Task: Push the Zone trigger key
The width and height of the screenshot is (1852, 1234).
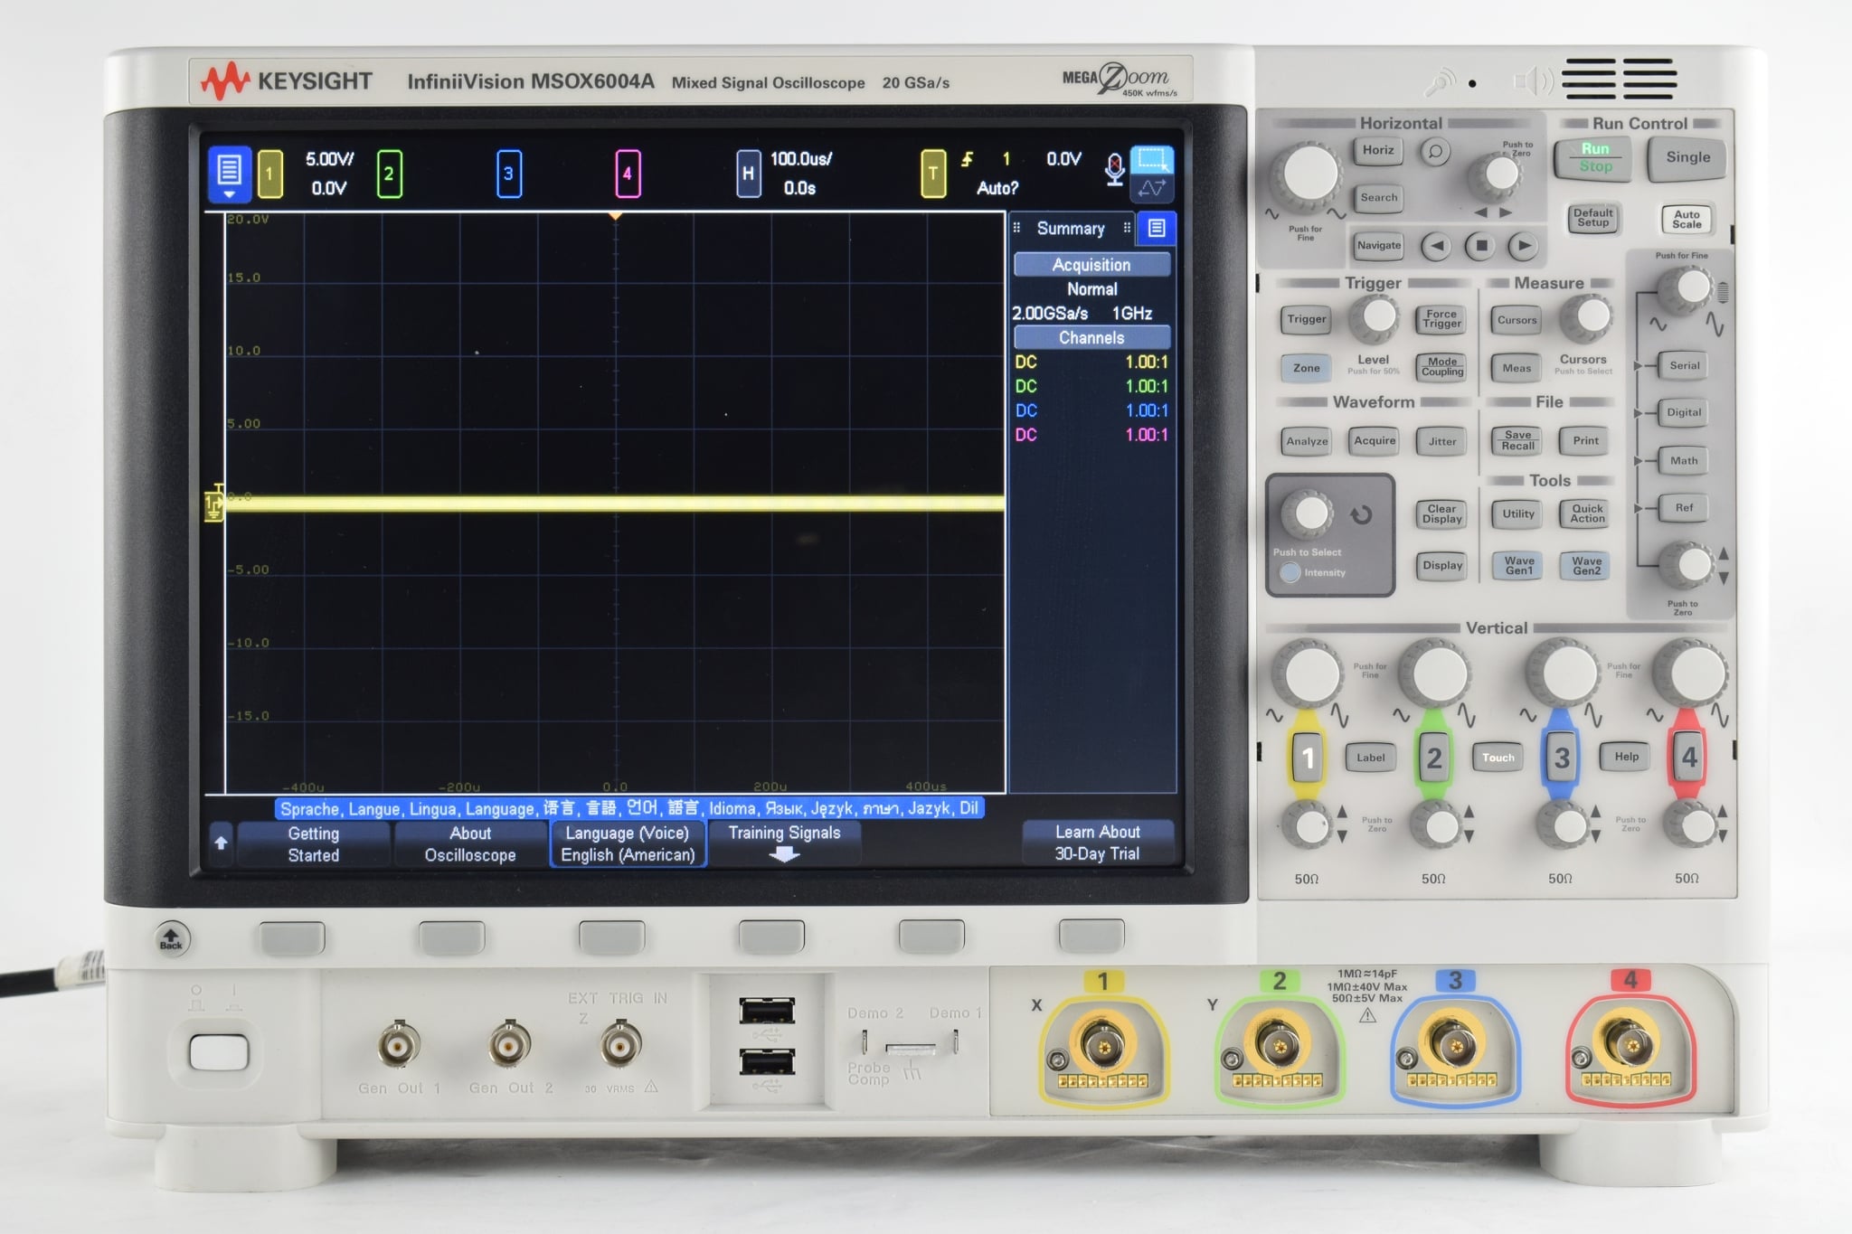Action: point(1306,368)
